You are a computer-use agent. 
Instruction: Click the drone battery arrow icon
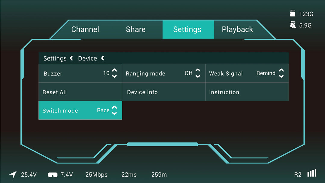tap(13, 175)
